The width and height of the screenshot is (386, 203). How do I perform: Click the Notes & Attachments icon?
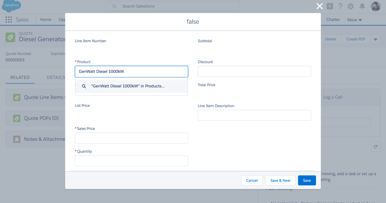click(x=17, y=139)
